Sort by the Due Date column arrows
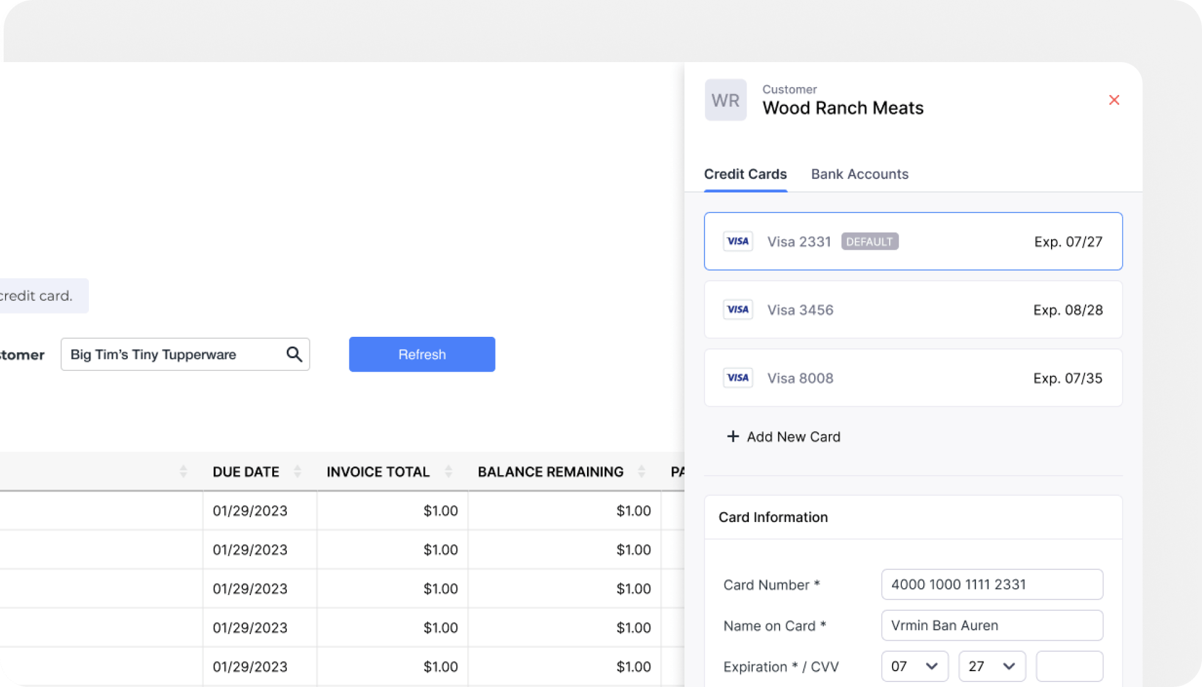 point(297,471)
